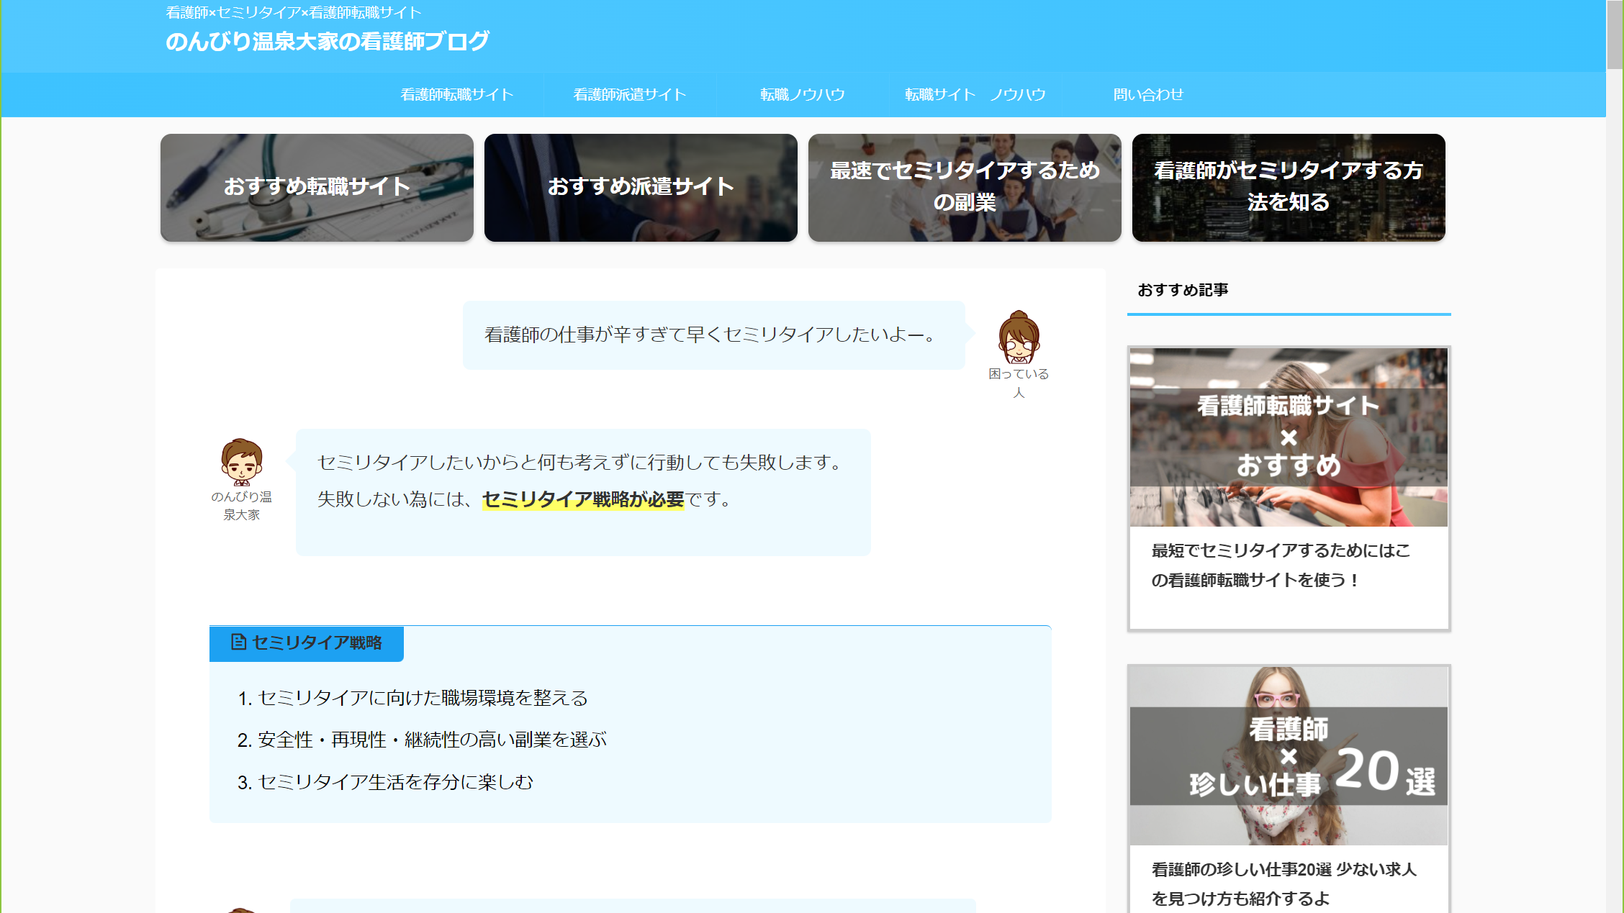1624x913 pixels.
Task: Open the site title のんびり温泉大家の看護師ブログ
Action: 328,41
